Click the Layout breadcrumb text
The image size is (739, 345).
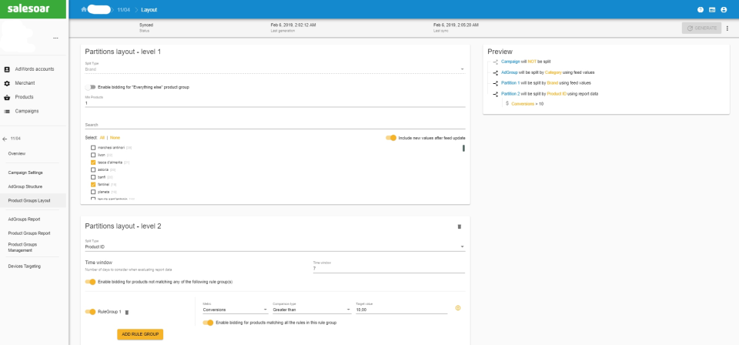pyautogui.click(x=149, y=9)
